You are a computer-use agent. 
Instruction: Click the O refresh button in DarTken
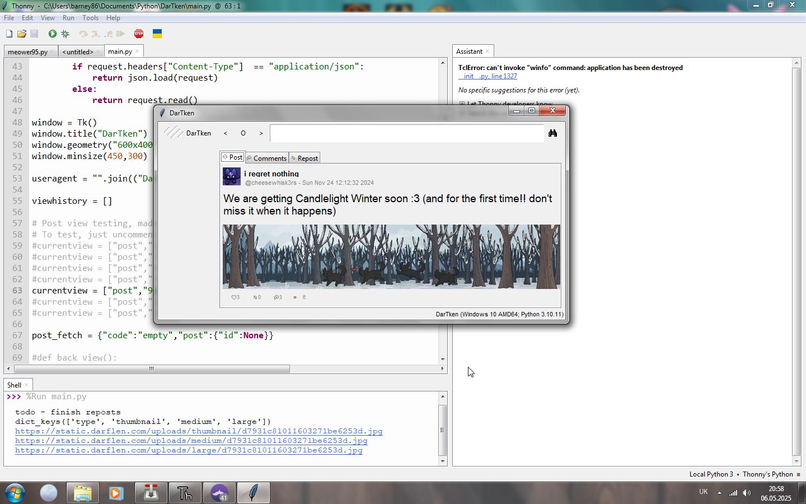pyautogui.click(x=243, y=133)
